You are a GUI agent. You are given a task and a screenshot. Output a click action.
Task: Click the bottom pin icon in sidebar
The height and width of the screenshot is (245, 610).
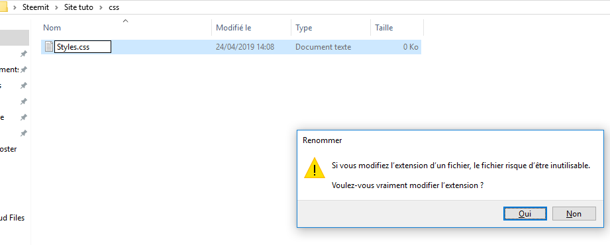[24, 133]
